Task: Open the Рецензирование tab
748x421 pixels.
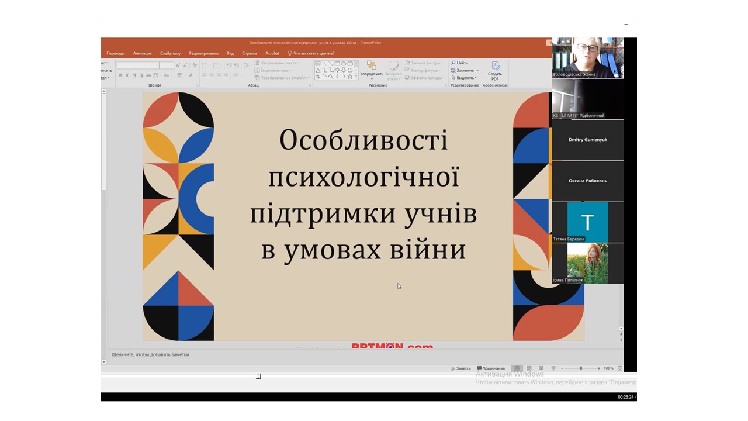Action: coord(204,53)
